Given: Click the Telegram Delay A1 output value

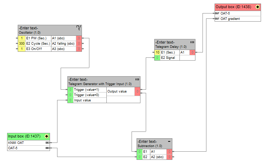Looking at the screenshot, I should tap(192, 52).
